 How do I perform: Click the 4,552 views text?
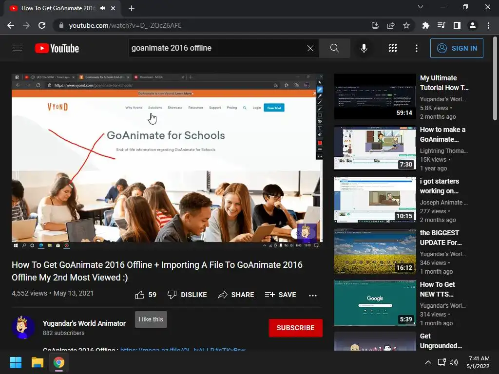(29, 293)
